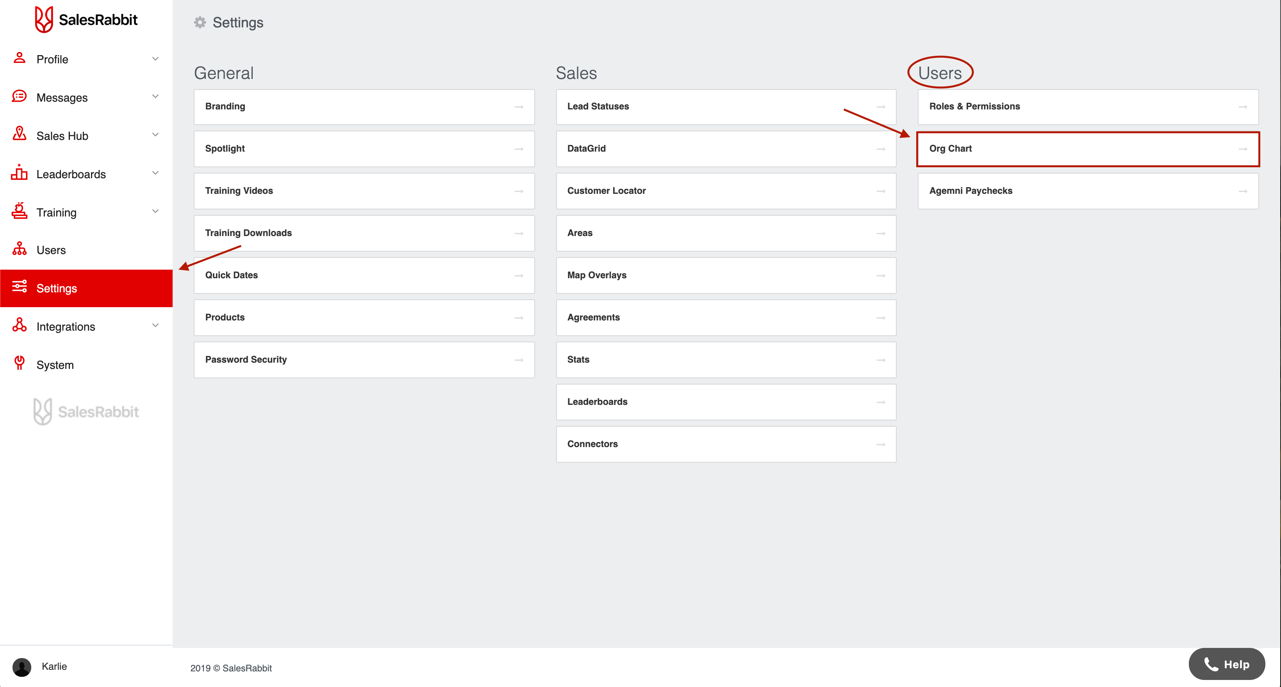Click the arrow icon on Products row

point(519,318)
